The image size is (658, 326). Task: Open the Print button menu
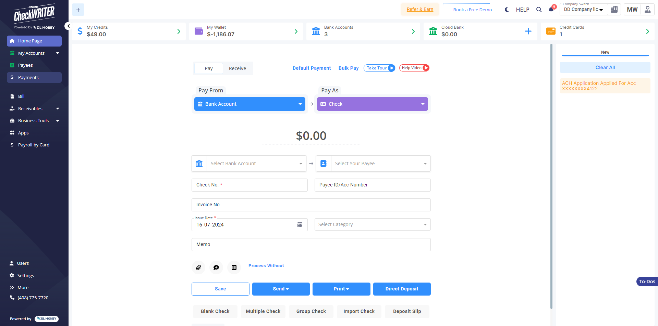pos(341,289)
